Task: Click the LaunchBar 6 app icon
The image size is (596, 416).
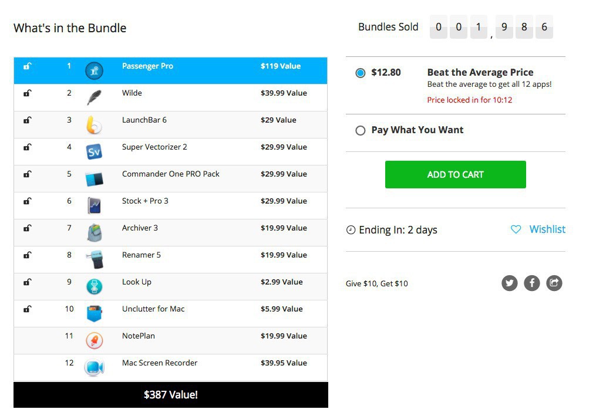Action: coord(94,124)
